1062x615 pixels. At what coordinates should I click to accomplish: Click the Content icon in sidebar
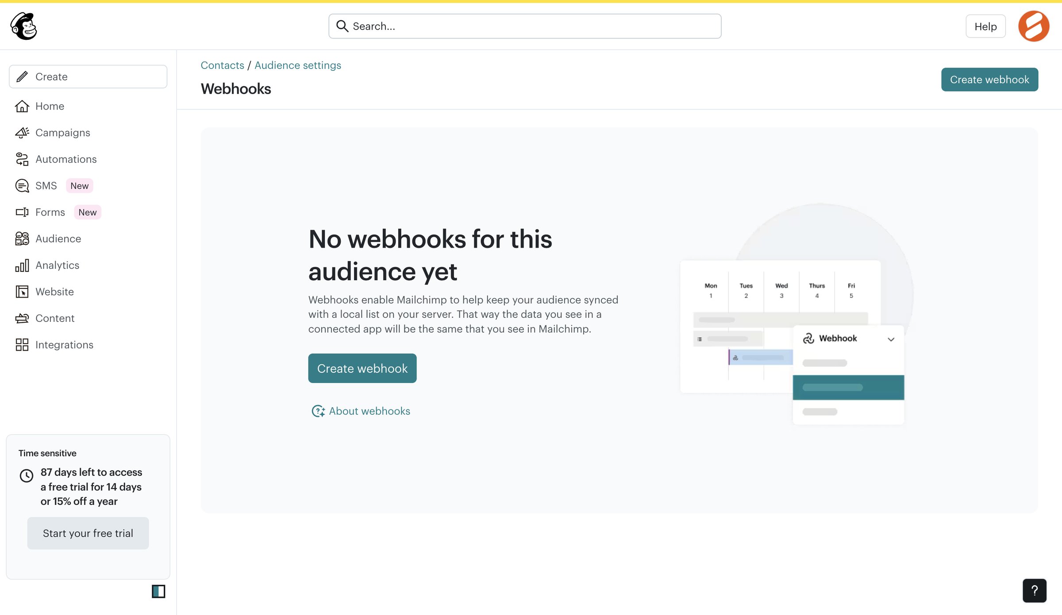pyautogui.click(x=22, y=318)
